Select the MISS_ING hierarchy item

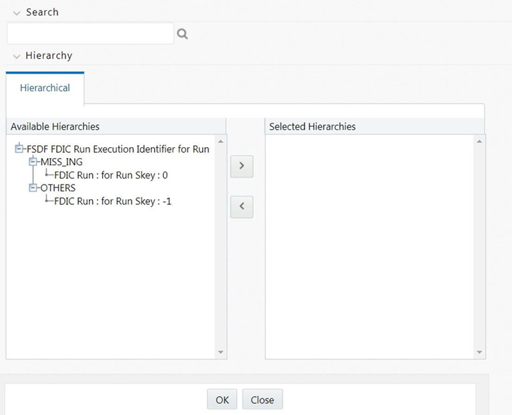pos(61,162)
